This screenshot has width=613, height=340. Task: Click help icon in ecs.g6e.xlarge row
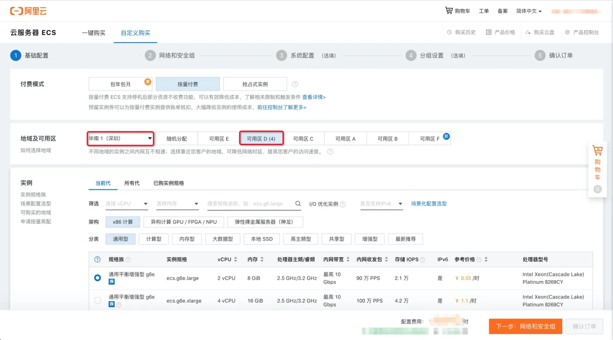pyautogui.click(x=119, y=305)
